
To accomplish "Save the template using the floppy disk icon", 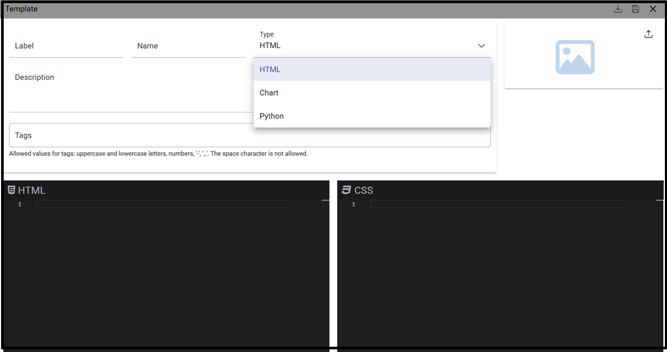I will point(635,9).
